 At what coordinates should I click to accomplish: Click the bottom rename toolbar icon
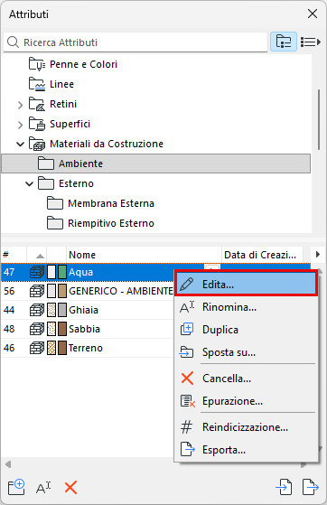click(x=43, y=488)
